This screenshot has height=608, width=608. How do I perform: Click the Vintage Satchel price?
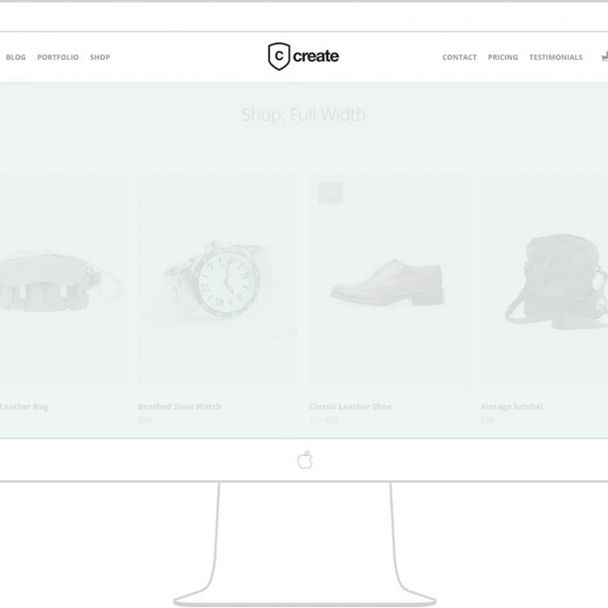tap(487, 420)
